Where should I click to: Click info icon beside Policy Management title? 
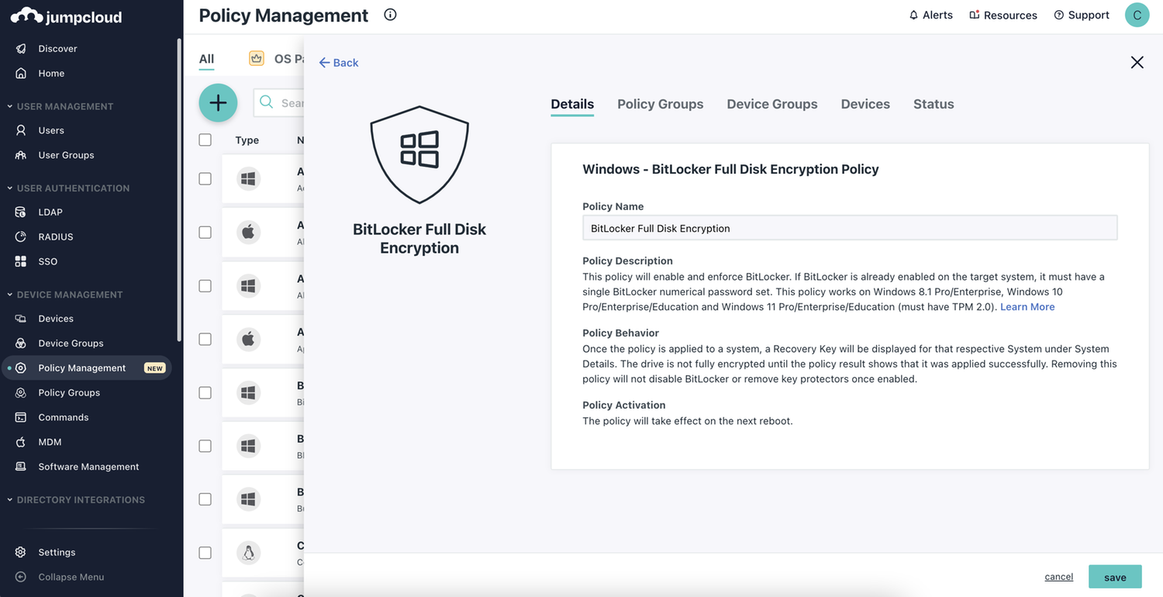pos(390,15)
